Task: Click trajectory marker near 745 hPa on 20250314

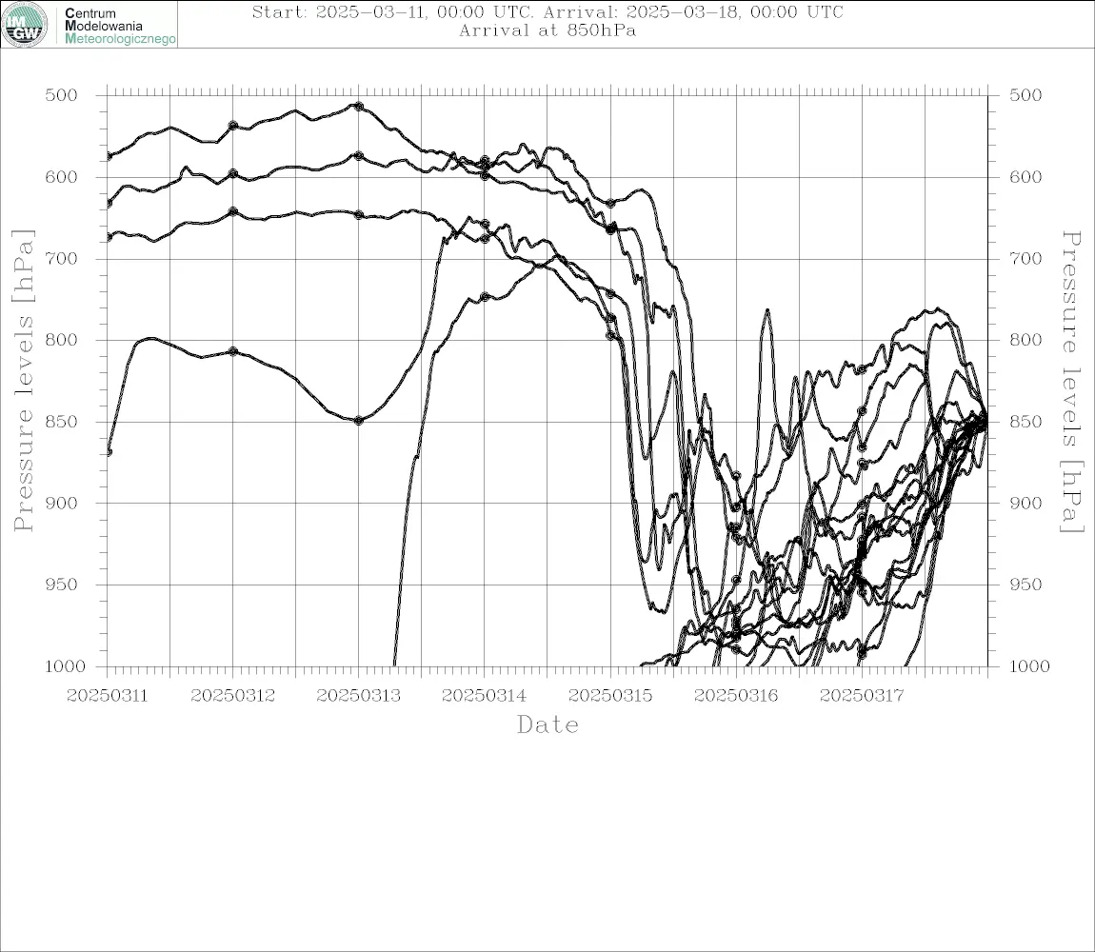Action: tap(485, 297)
